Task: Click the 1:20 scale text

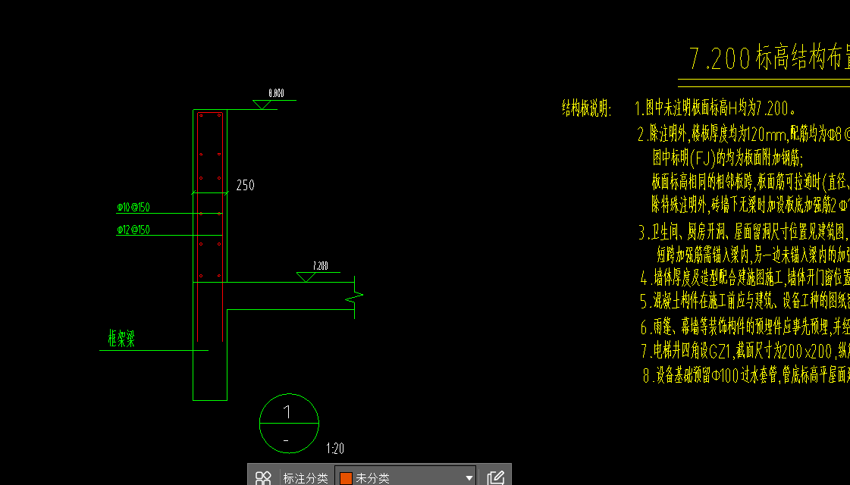Action: coord(335,448)
